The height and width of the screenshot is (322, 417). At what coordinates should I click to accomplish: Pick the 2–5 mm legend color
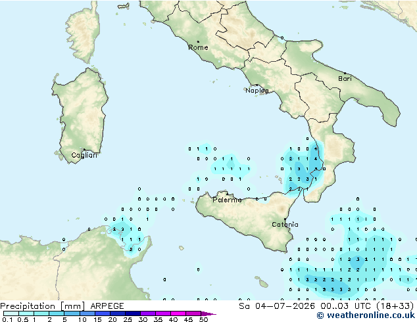tap(57, 313)
